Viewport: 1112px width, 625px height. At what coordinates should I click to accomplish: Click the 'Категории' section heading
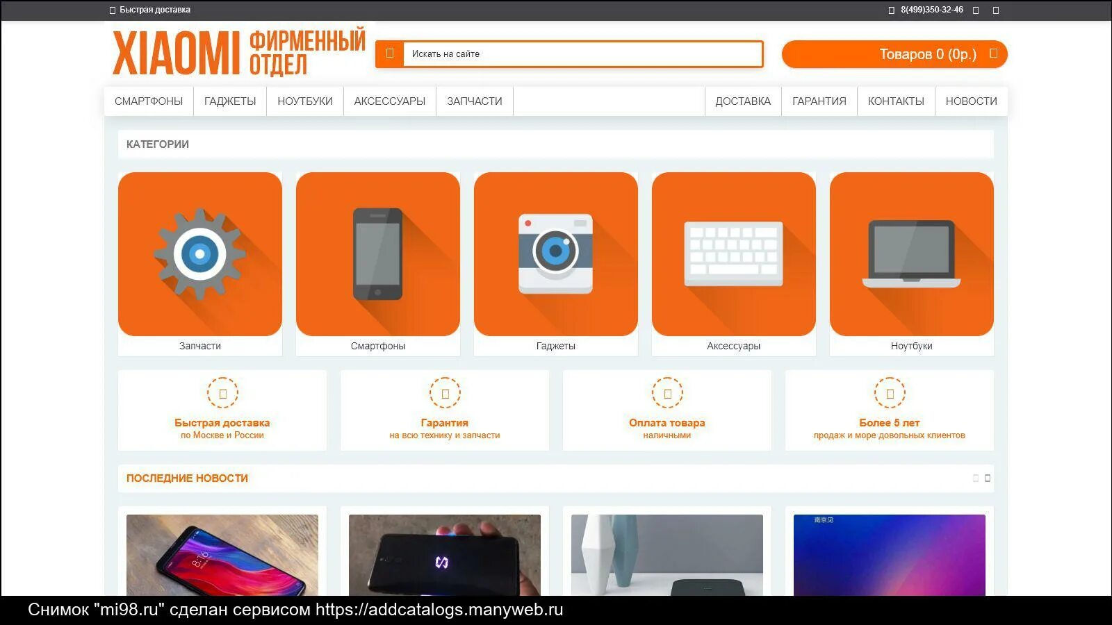(x=158, y=144)
